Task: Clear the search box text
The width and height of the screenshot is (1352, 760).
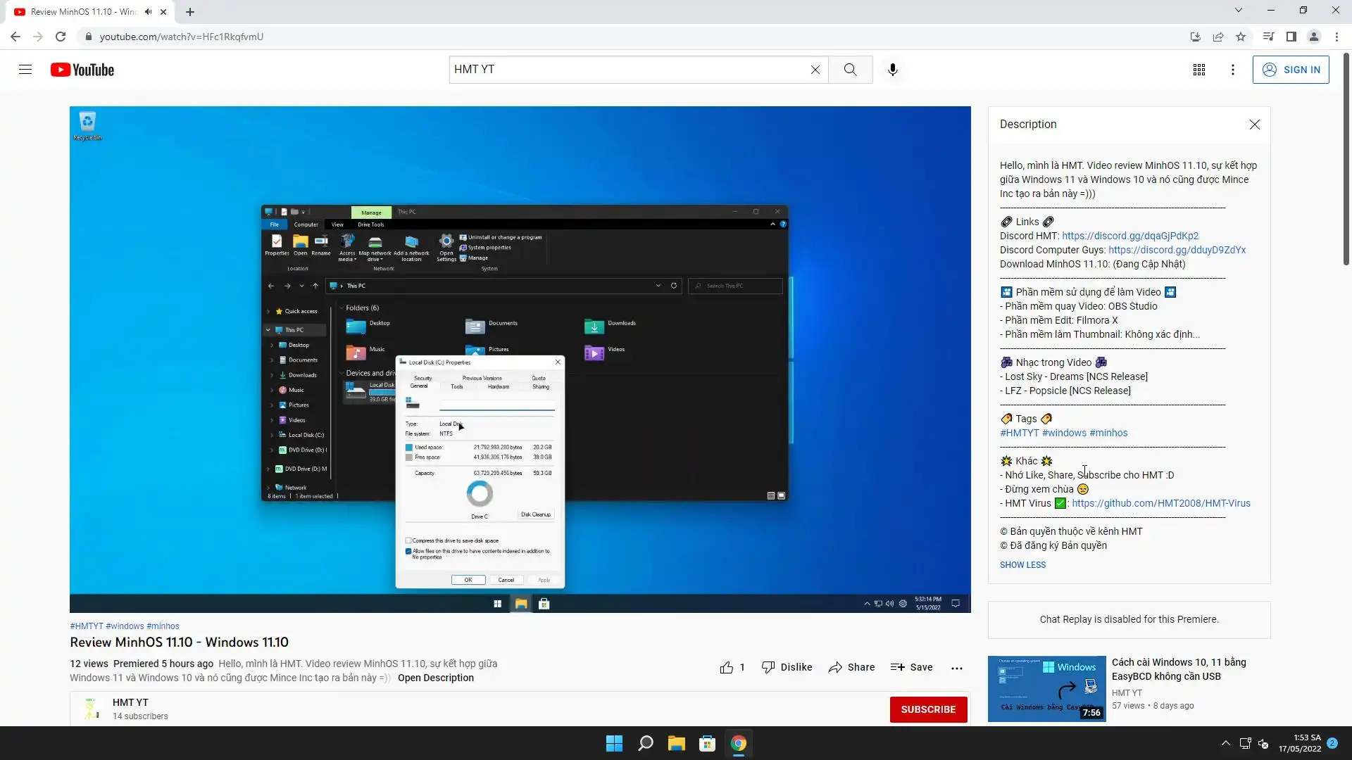Action: coord(815,70)
